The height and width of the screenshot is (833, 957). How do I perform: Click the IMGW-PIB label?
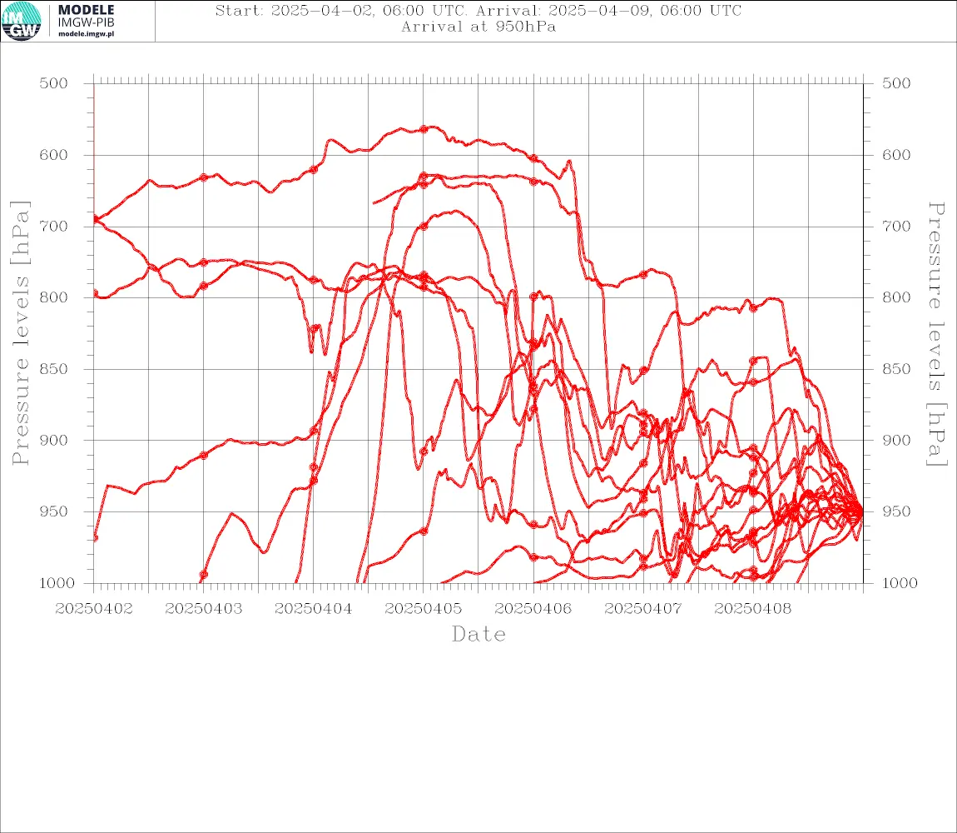tap(86, 22)
